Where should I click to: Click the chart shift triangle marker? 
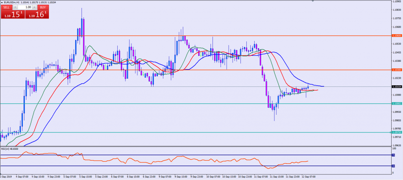pyautogui.click(x=313, y=2)
